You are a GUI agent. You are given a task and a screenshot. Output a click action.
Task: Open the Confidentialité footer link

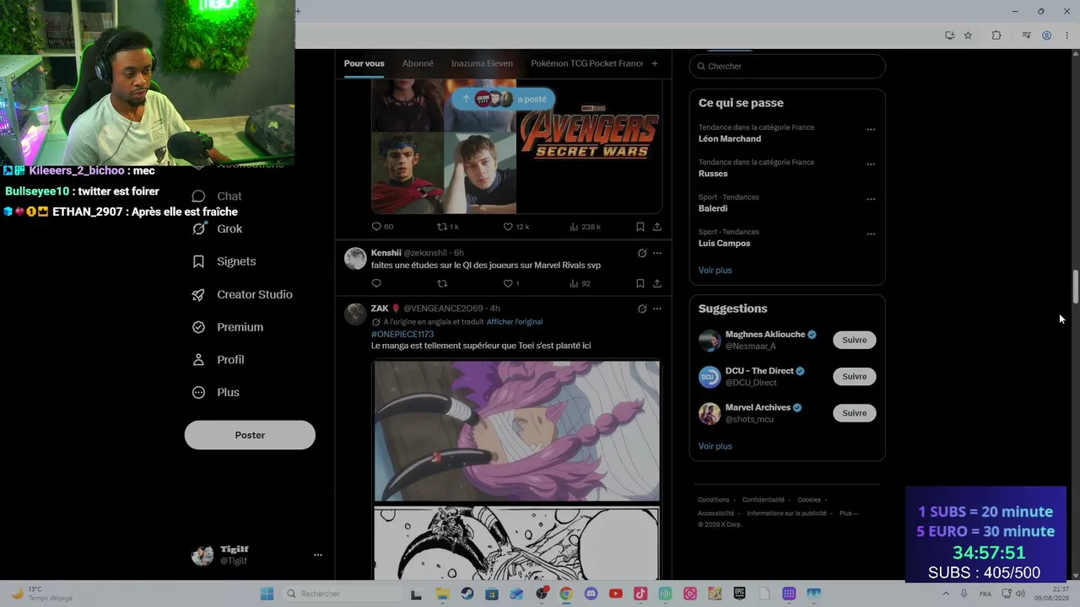pyautogui.click(x=763, y=500)
